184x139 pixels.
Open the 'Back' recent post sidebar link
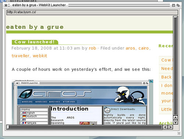point(166,77)
